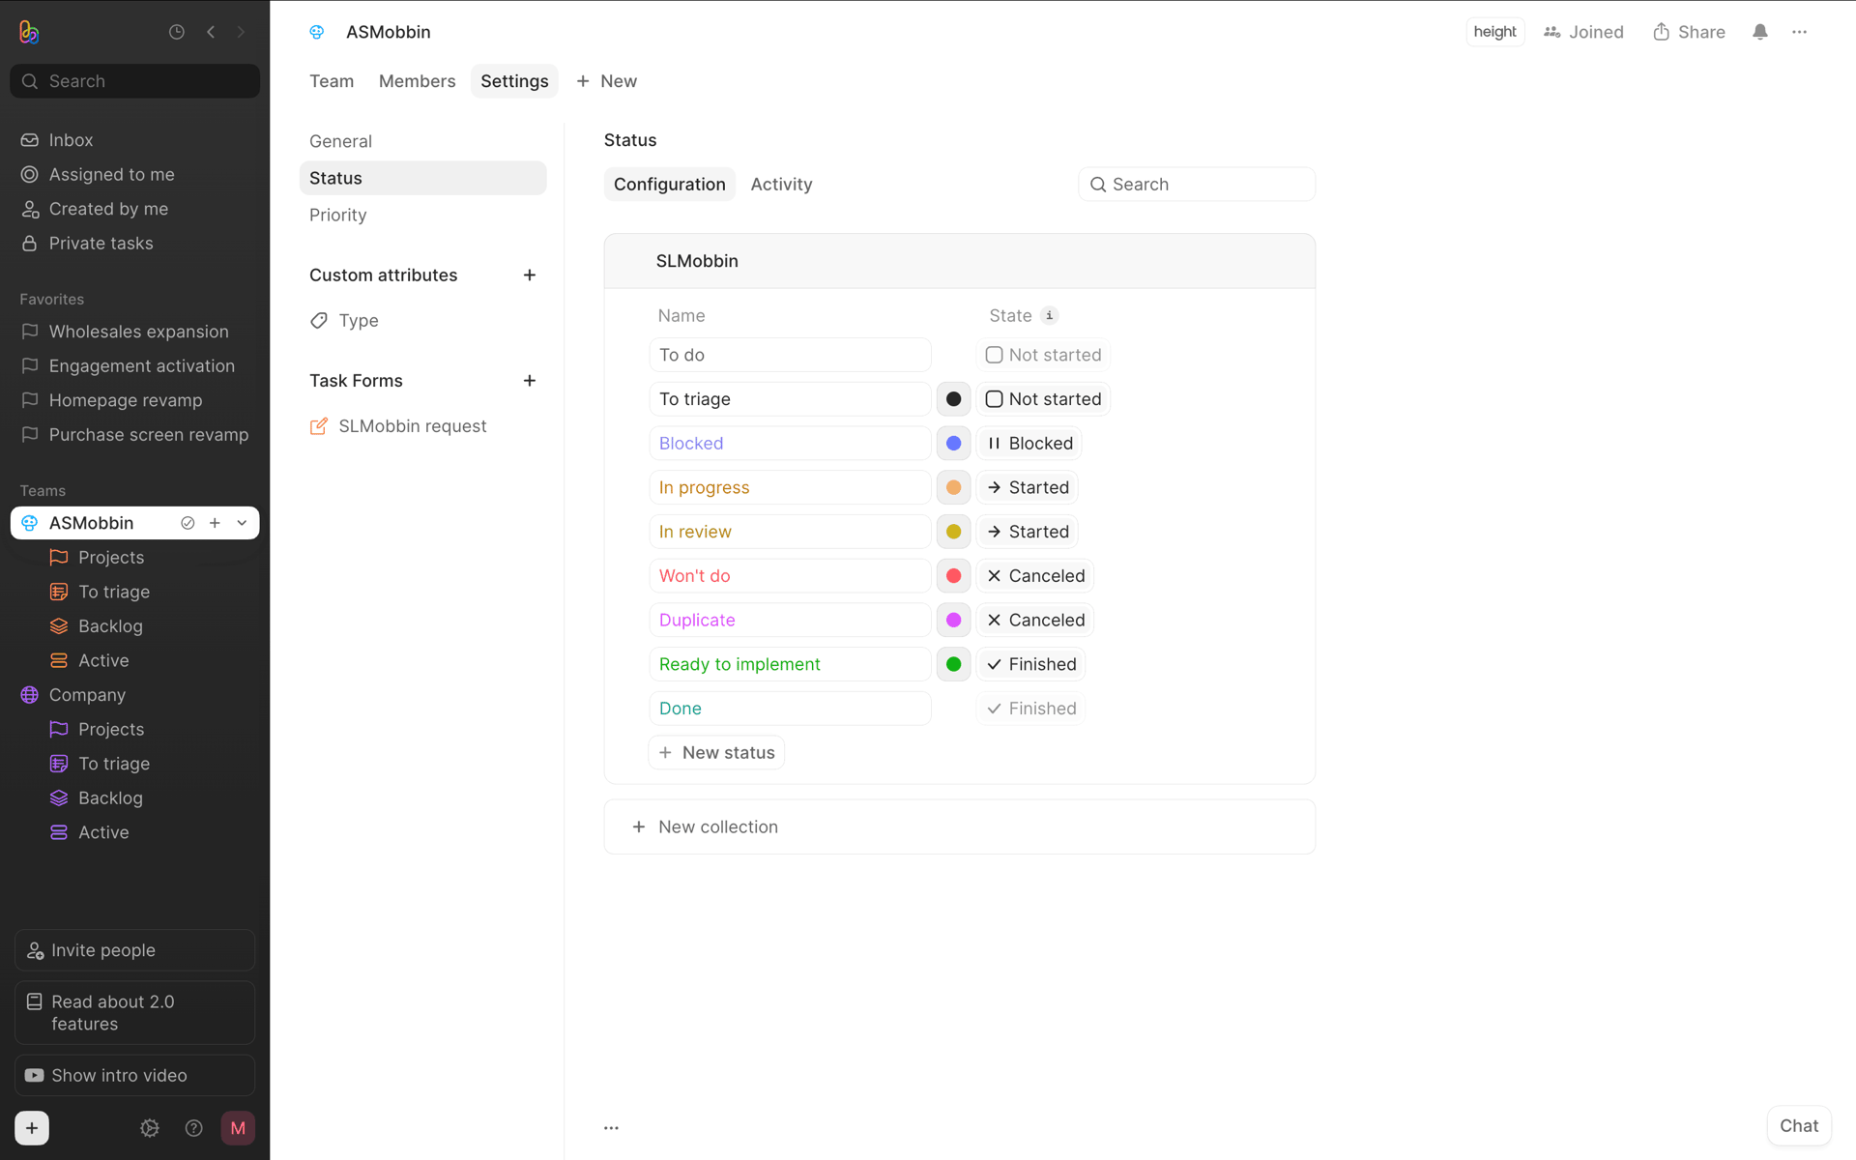Open General settings section
Viewport: 1856px width, 1160px height.
422,141
